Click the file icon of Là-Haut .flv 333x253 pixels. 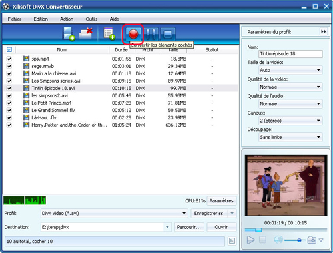click(26, 117)
